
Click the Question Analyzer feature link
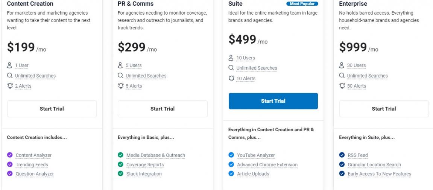[35, 174]
